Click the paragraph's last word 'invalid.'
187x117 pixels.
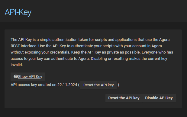(17, 65)
